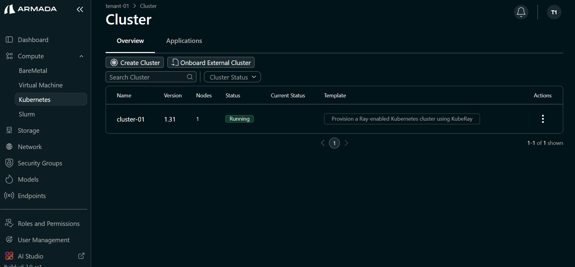Click tenant-01 breadcrumb link

click(x=117, y=6)
